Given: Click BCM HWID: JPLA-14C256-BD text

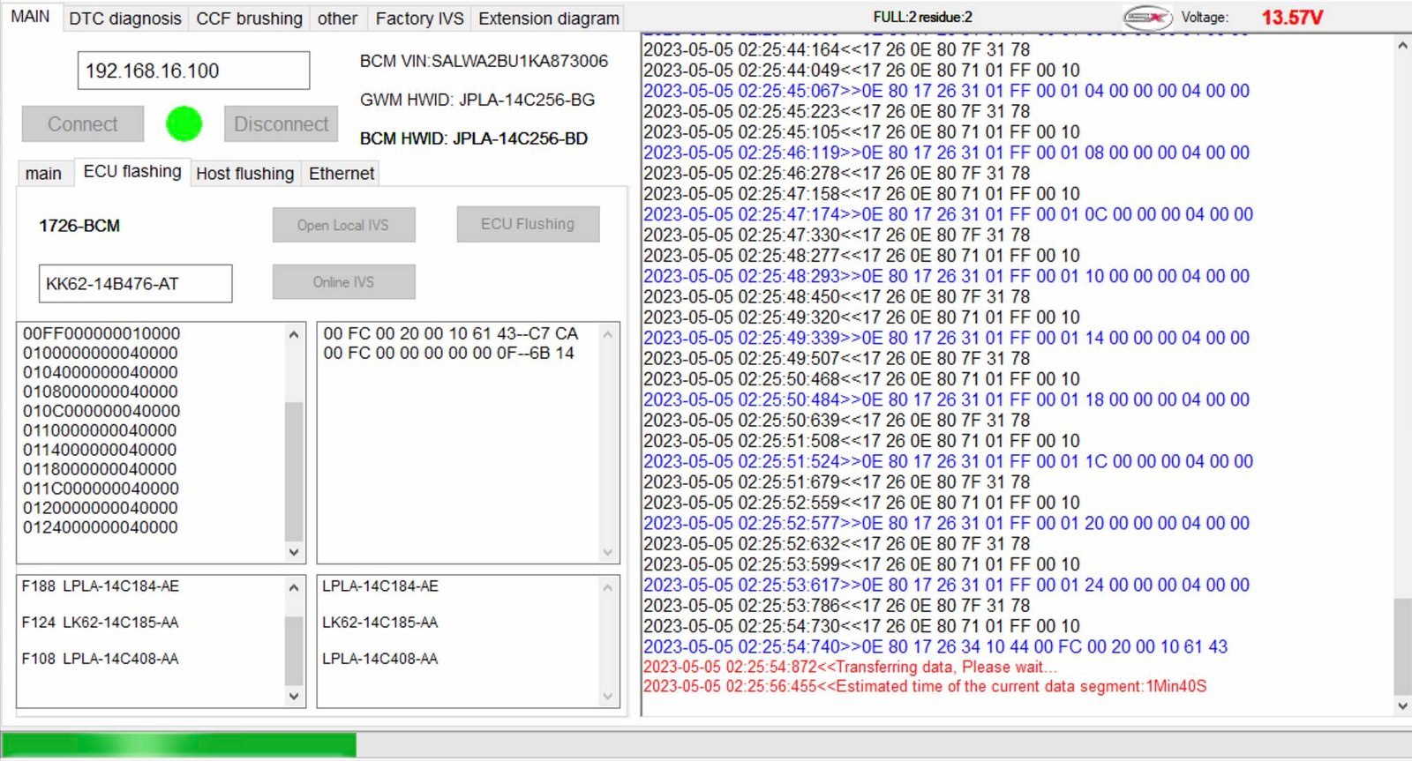Looking at the screenshot, I should (474, 138).
